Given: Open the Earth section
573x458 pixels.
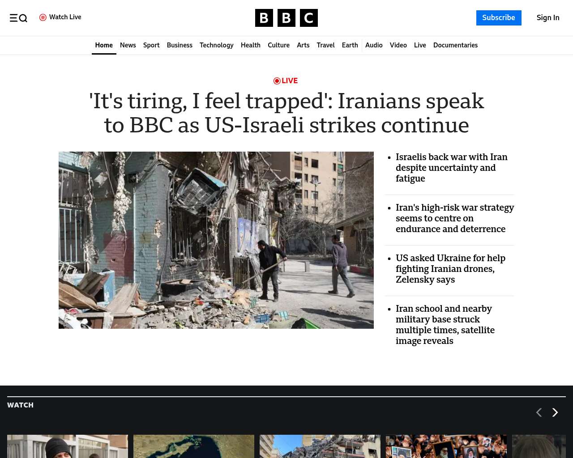Looking at the screenshot, I should [350, 45].
